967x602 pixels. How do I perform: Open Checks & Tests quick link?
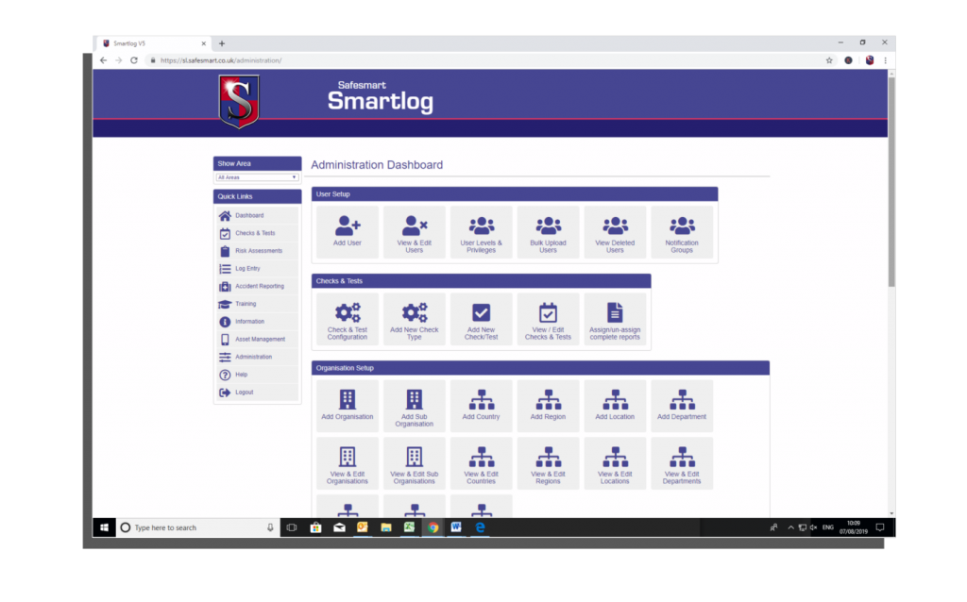[257, 233]
